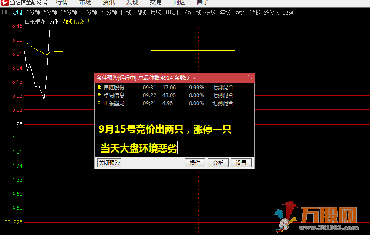Screen dimensions: 370x235
Task: Switch to the 1分钟 period tab
Action: (33, 12)
